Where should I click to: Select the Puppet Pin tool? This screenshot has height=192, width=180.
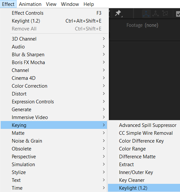click(118, 13)
